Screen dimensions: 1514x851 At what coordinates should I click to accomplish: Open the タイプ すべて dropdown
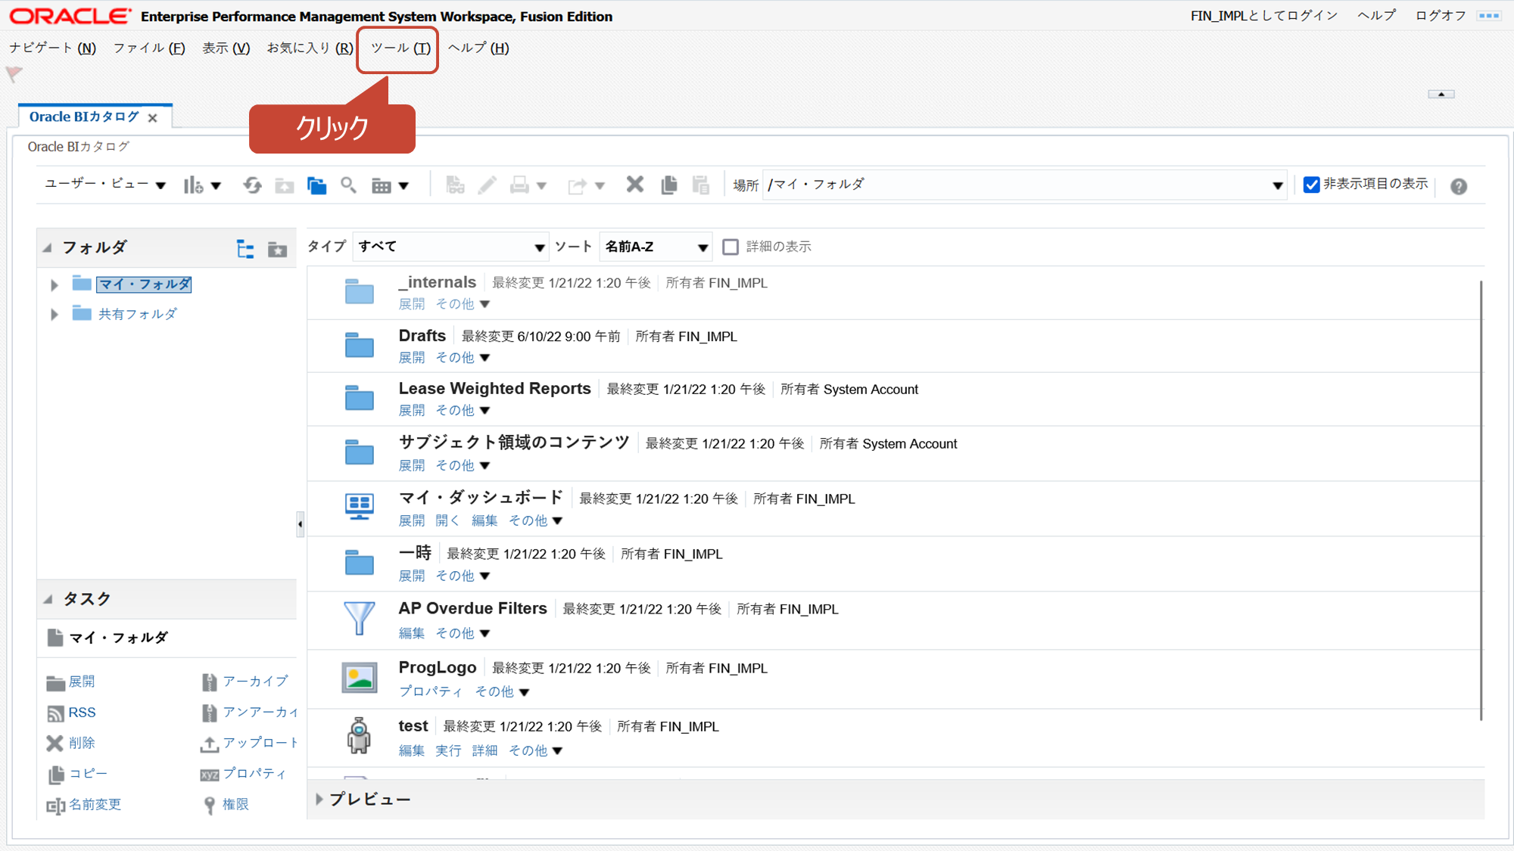450,247
